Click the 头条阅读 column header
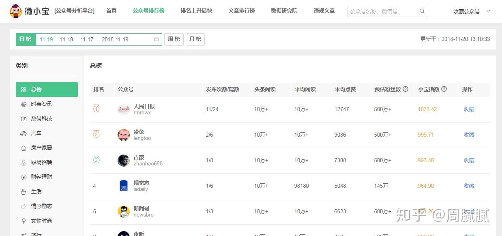 click(265, 89)
